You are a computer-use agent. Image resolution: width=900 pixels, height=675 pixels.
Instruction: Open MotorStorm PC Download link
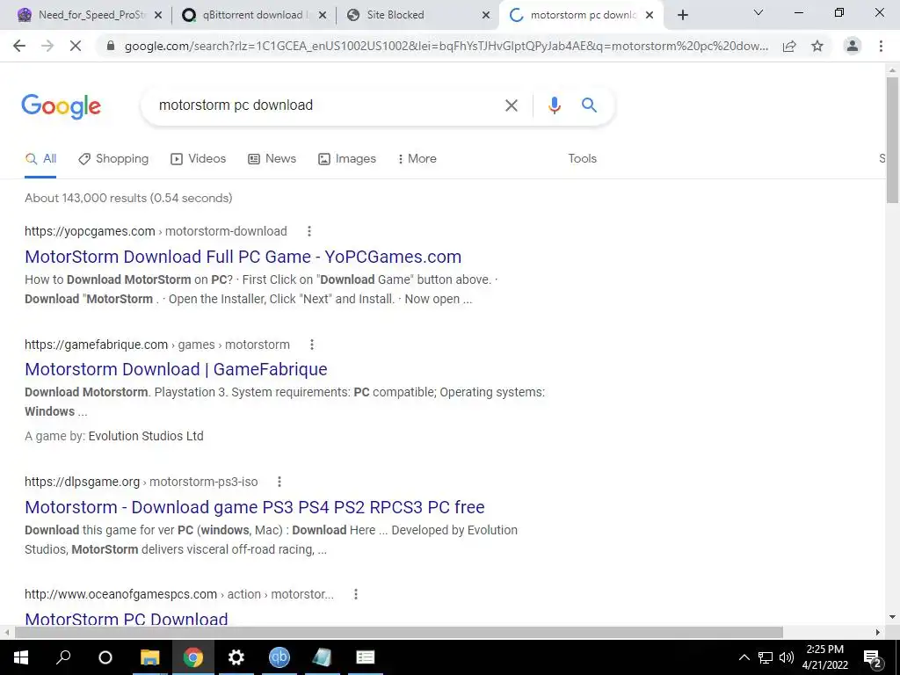point(127,619)
